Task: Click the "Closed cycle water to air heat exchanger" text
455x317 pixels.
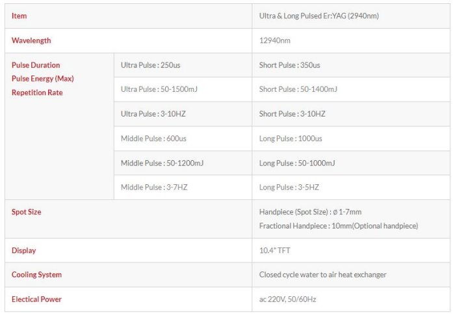Action: (x=322, y=275)
